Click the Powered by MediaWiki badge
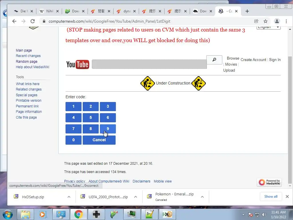Image resolution: width=293 pixels, height=220 pixels. click(269, 182)
